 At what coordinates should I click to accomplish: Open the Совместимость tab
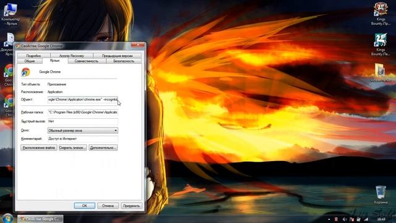[87, 61]
